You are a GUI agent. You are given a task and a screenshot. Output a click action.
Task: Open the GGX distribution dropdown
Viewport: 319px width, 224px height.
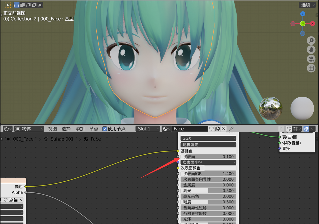pyautogui.click(x=208, y=138)
